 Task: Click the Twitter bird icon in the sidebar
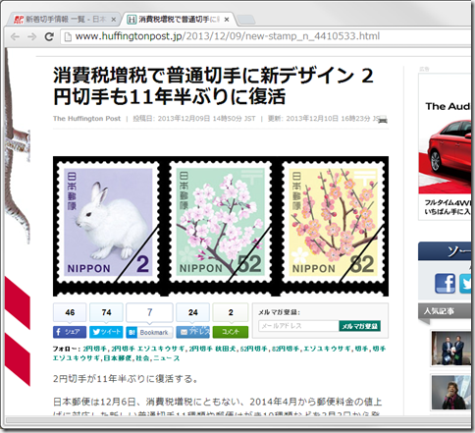tap(467, 284)
